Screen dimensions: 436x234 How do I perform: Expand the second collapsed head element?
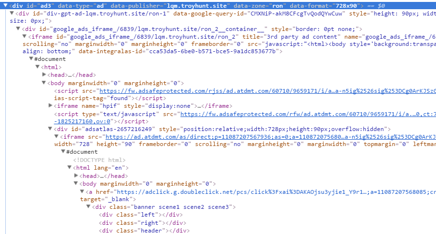(76, 175)
